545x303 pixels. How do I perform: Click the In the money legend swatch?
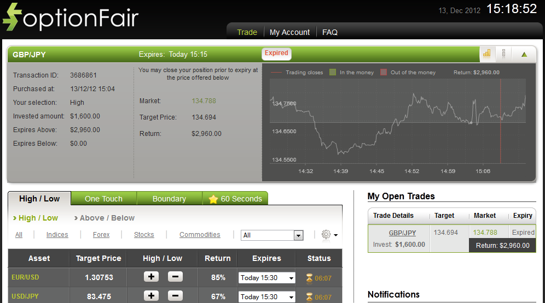click(x=333, y=72)
